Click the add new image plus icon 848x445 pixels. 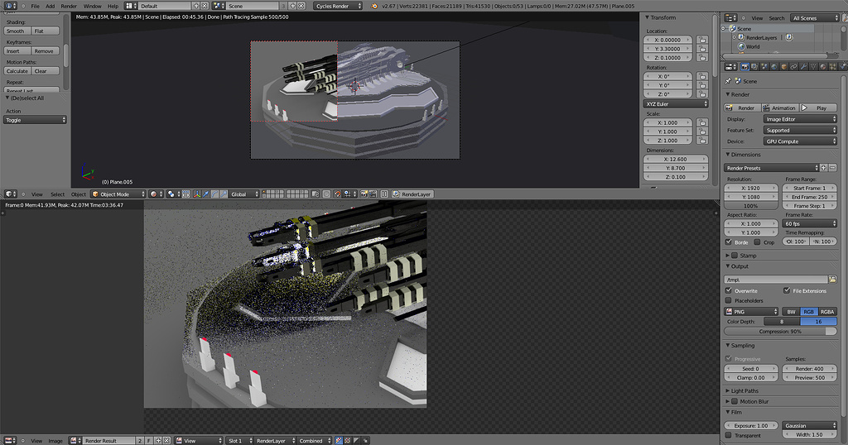point(158,441)
